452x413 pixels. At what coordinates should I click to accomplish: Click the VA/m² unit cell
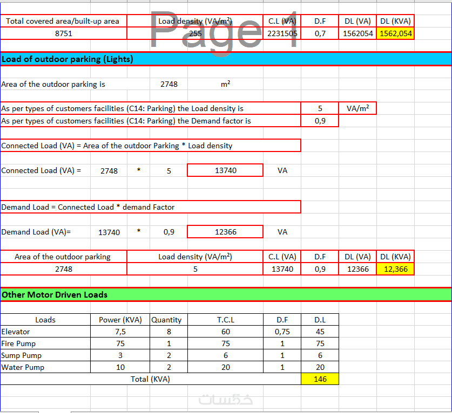click(357, 108)
